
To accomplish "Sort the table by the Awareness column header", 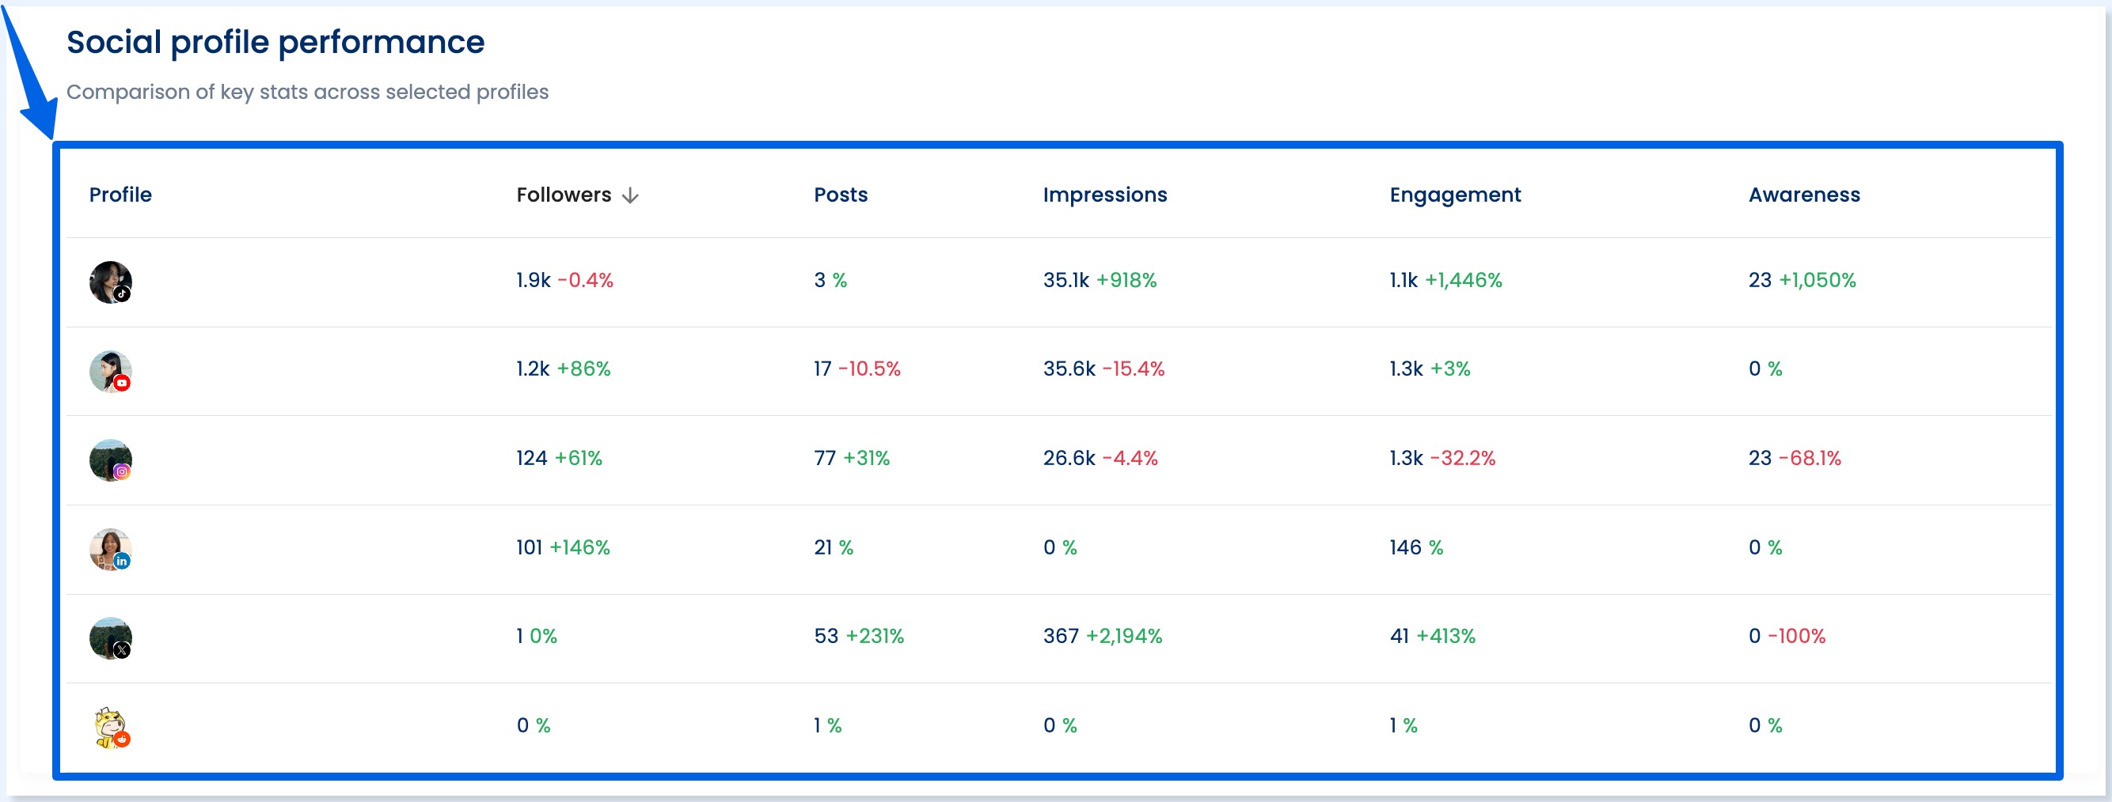I will pos(1804,195).
